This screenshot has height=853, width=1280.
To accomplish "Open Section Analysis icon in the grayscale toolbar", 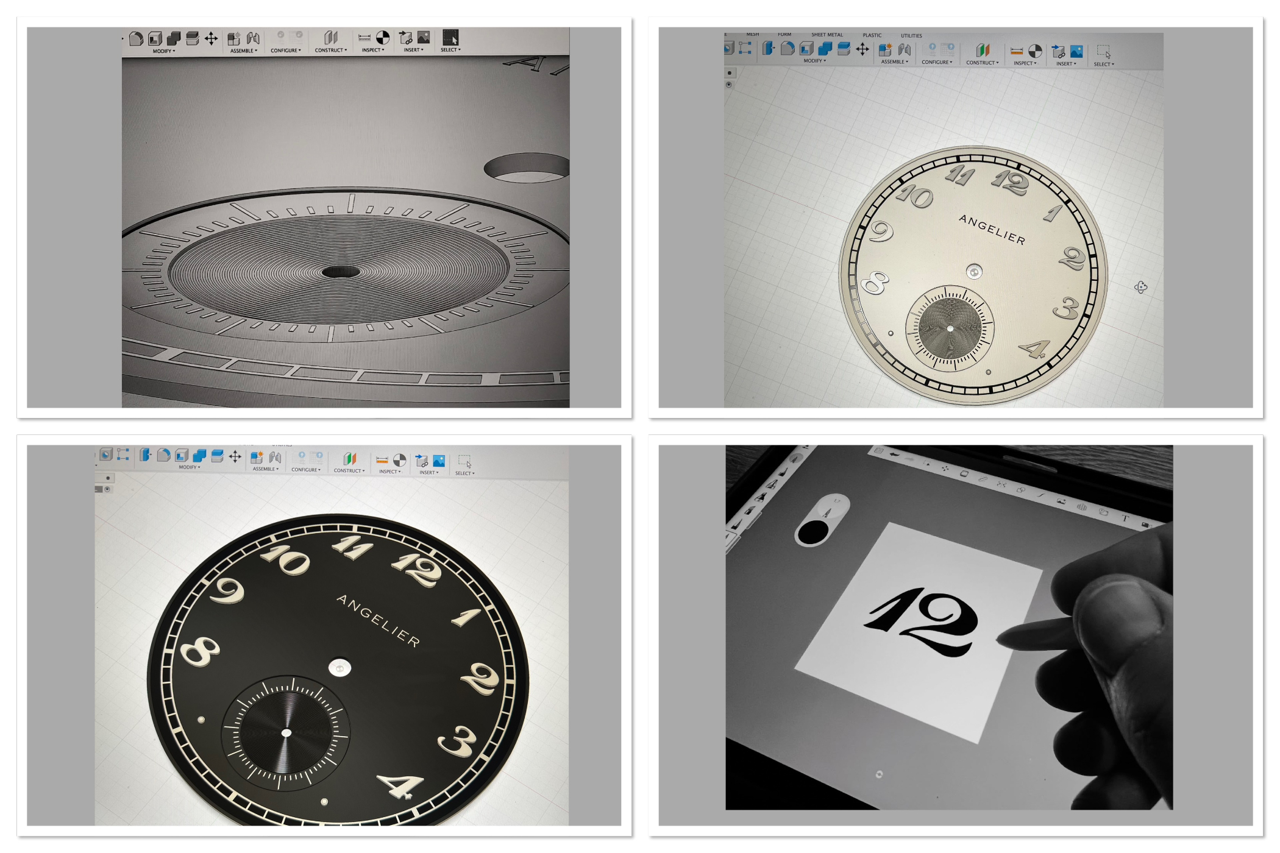I will [x=383, y=38].
